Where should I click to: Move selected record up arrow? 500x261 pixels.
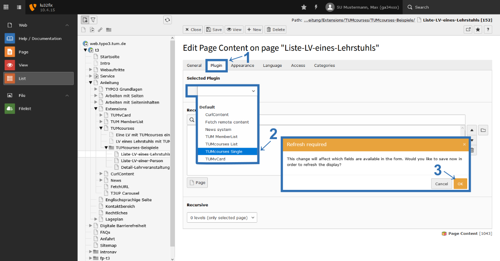click(x=472, y=130)
